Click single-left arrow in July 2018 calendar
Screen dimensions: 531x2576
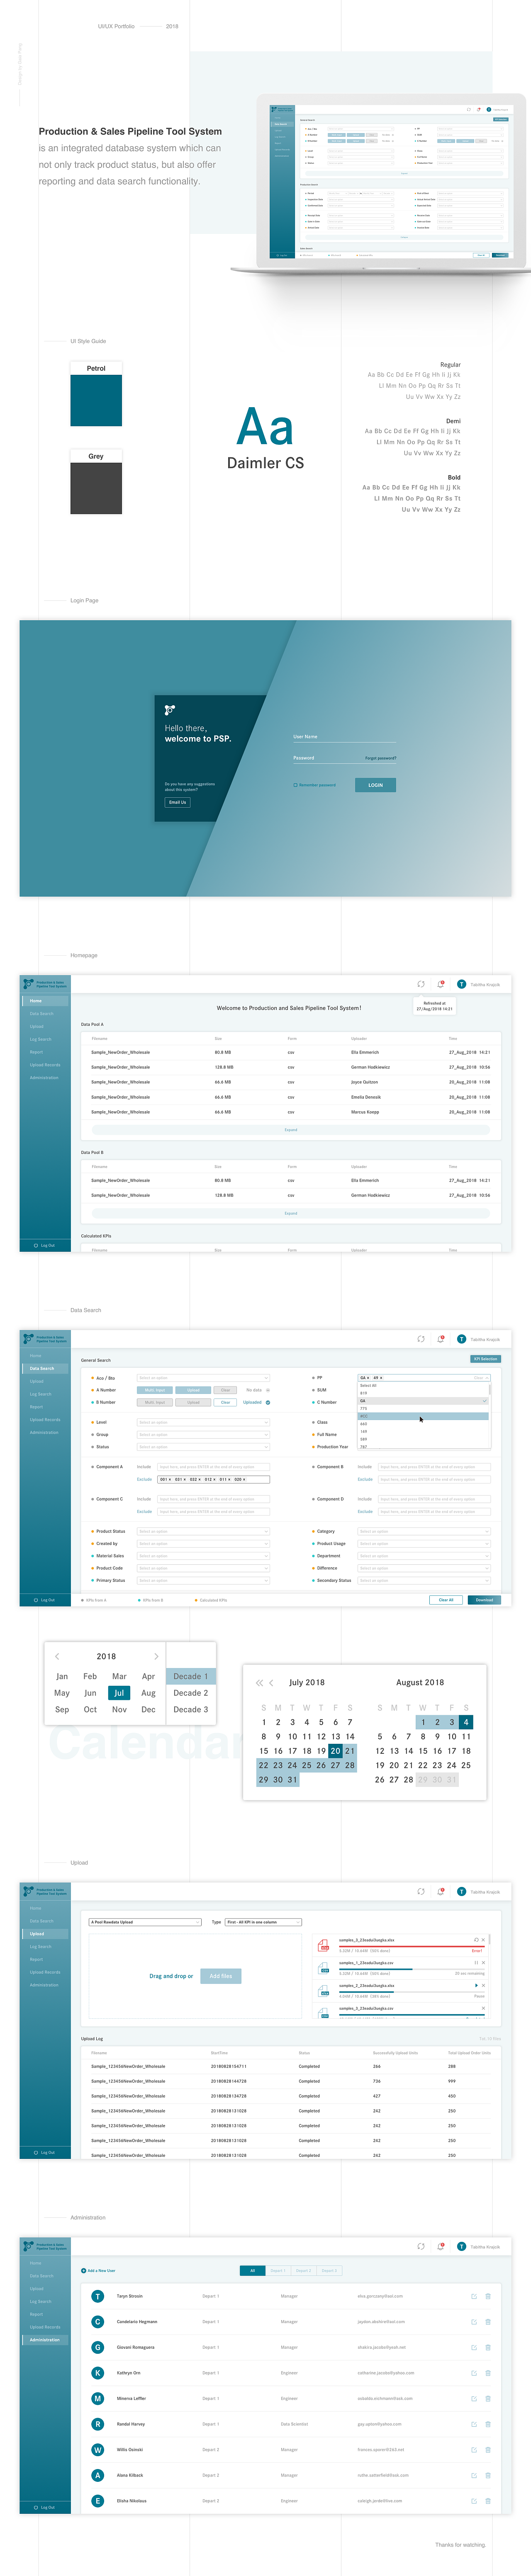[x=271, y=1682]
